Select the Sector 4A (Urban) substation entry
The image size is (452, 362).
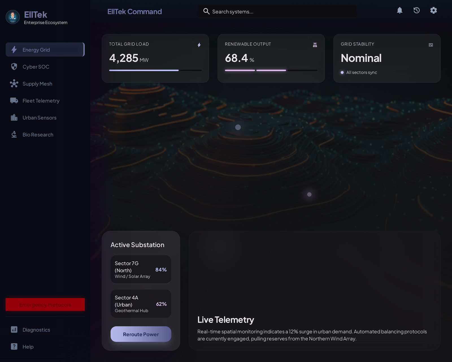point(141,304)
